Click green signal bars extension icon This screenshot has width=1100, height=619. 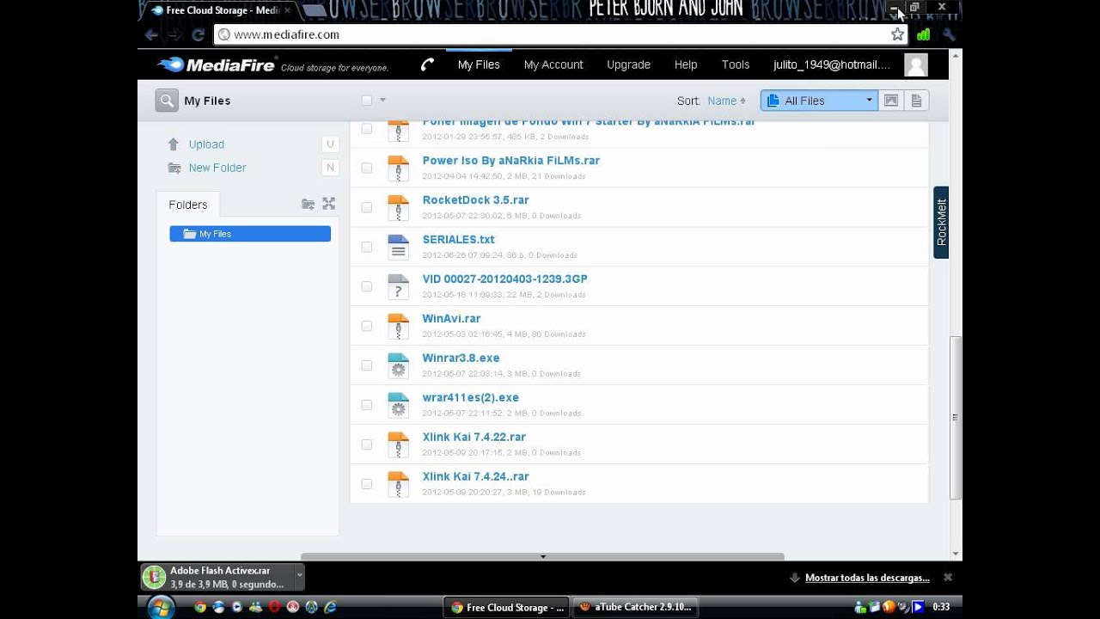pos(923,34)
